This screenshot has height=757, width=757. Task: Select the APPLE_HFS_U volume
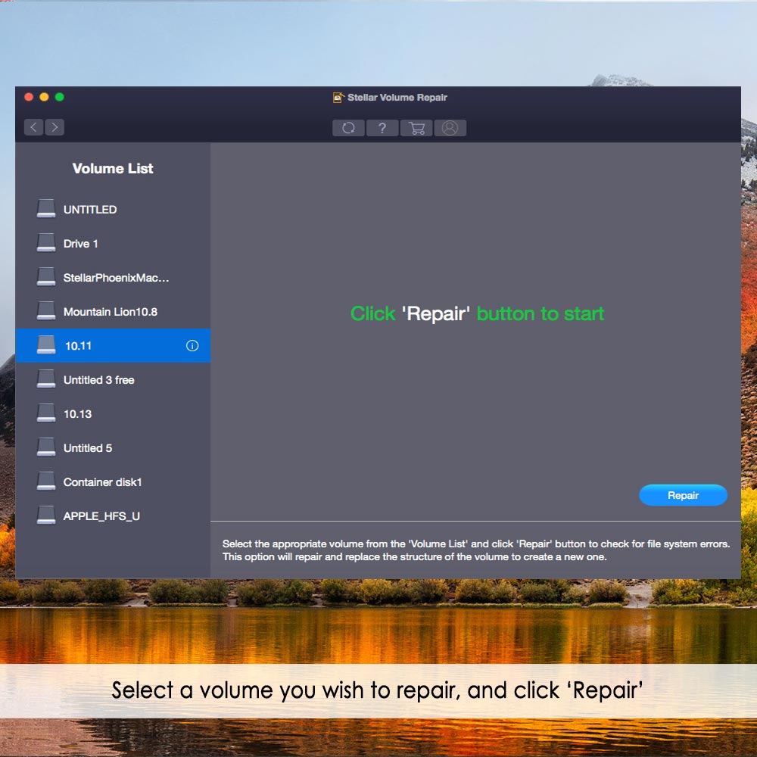pyautogui.click(x=113, y=516)
